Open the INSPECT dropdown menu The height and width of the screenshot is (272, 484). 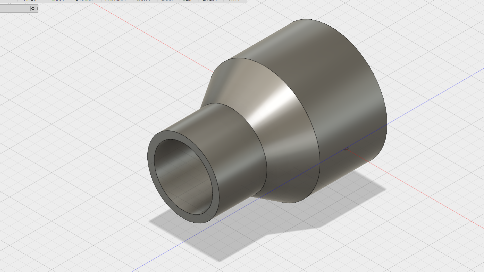[x=145, y=1]
